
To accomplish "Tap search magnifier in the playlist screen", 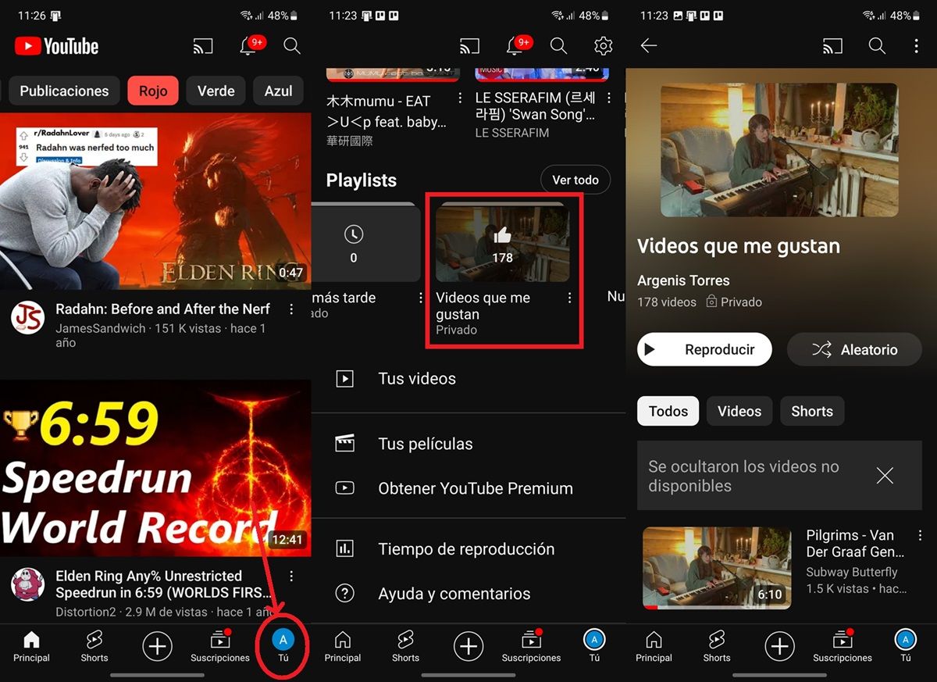I will [877, 46].
